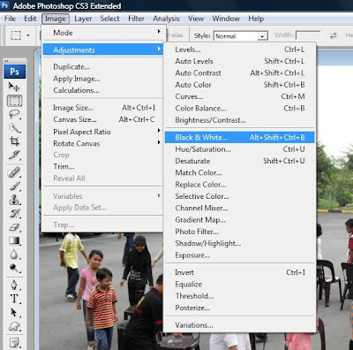Click the marquee tool preset icon in options bar

(16, 35)
